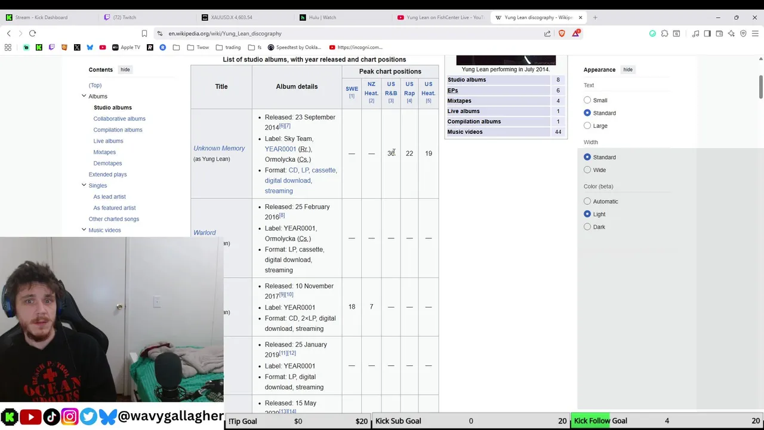
Task: Collapse the Albums section in Contents
Action: point(84,96)
